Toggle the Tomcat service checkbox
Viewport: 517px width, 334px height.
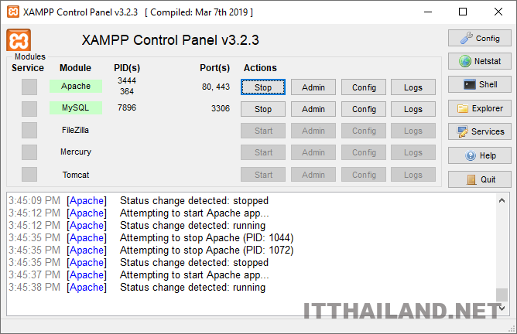pos(29,174)
